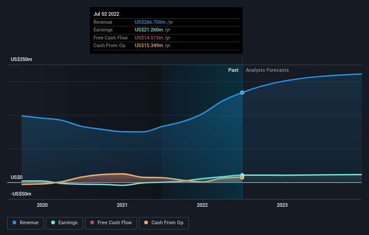The height and width of the screenshot is (235, 369).
Task: Click the 2020 x-axis label
Action: click(x=42, y=205)
